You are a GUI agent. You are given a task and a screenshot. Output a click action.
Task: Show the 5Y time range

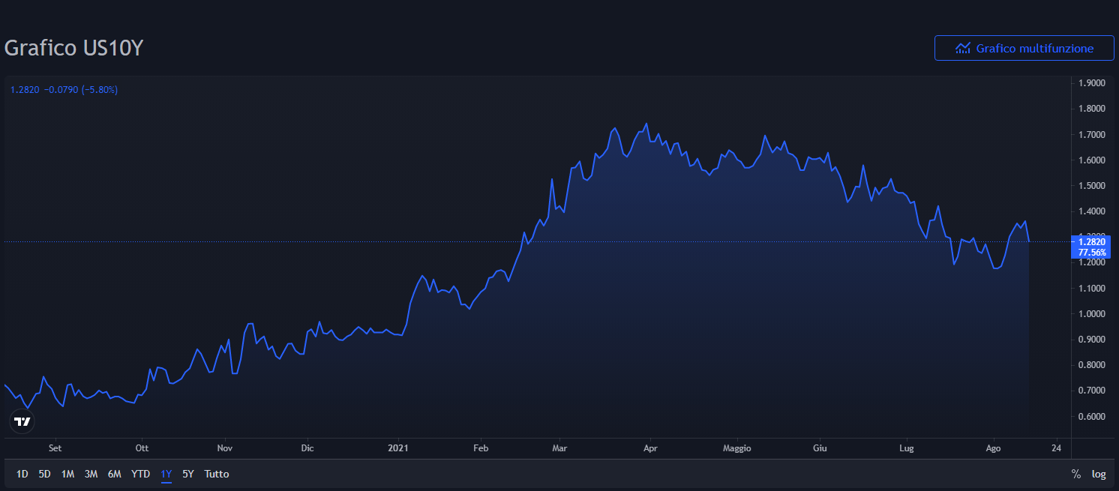tap(188, 474)
